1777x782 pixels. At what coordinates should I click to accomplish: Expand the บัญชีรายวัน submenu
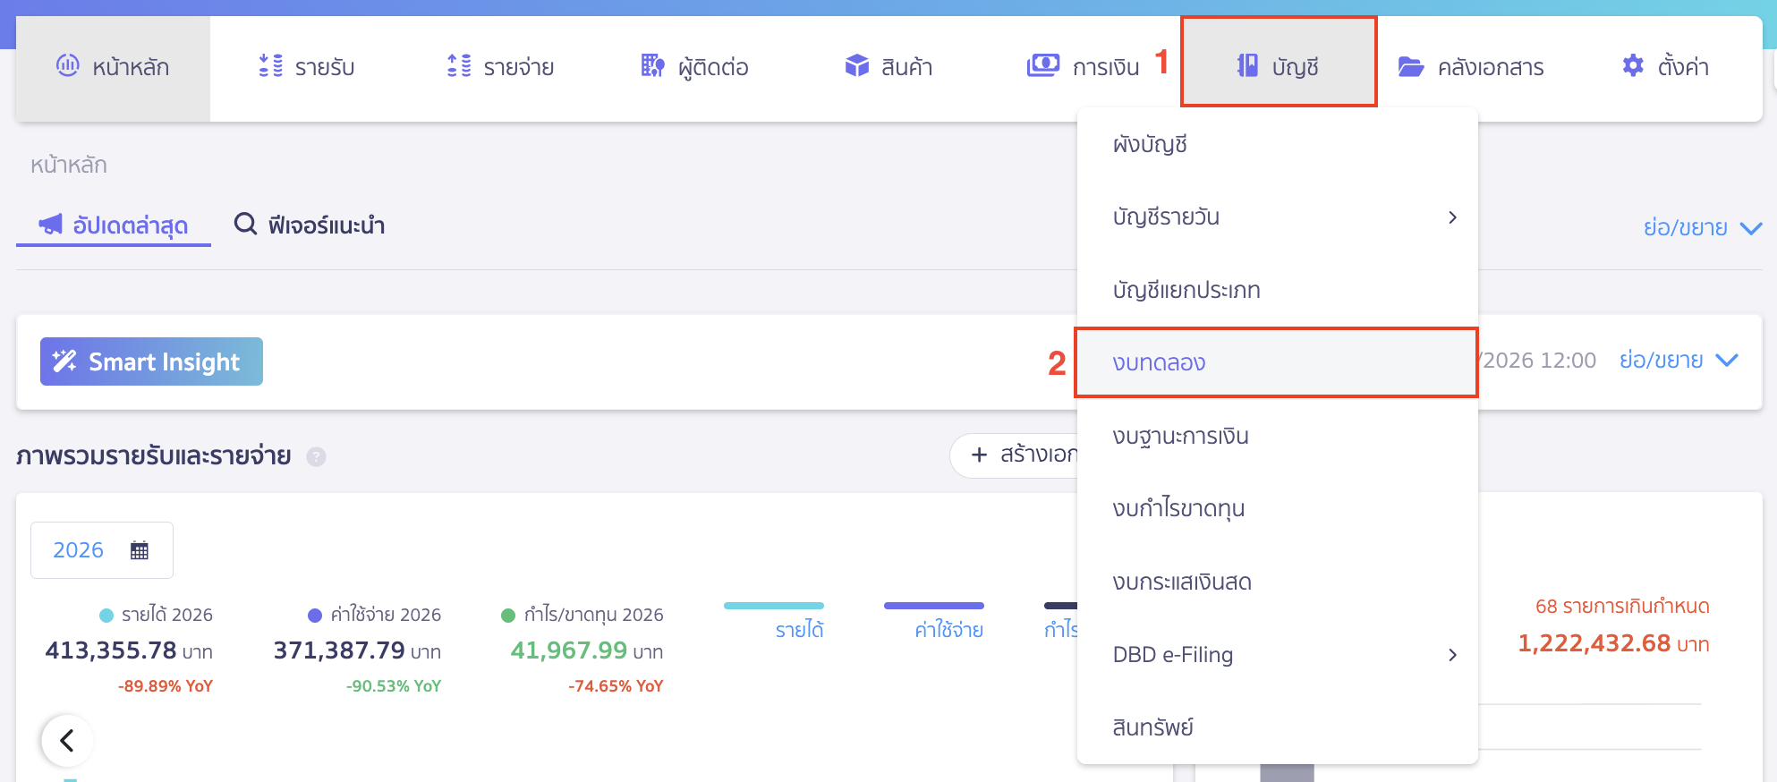pyautogui.click(x=1453, y=217)
